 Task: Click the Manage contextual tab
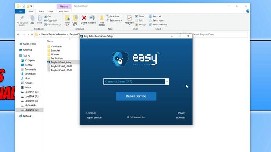tap(64, 6)
